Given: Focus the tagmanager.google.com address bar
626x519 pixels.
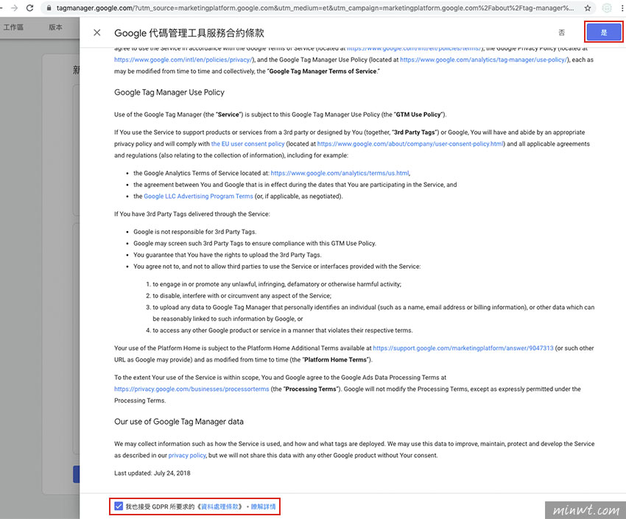Looking at the screenshot, I should 315,8.
